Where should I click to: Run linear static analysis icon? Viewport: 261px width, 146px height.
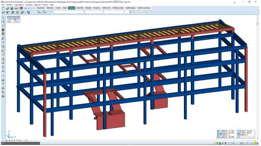click(39, 12)
